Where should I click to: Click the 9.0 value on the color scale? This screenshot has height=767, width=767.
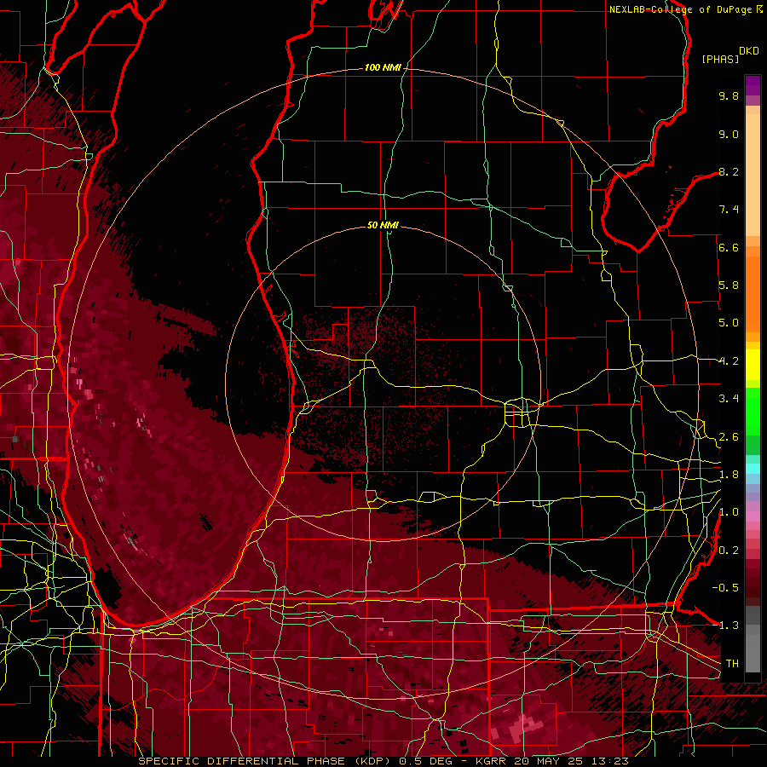[x=729, y=134]
